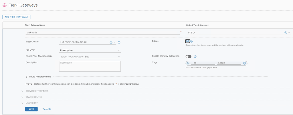Open the Edges Pool Allocation Size dropdown
293x115 pixels.
coord(90,57)
